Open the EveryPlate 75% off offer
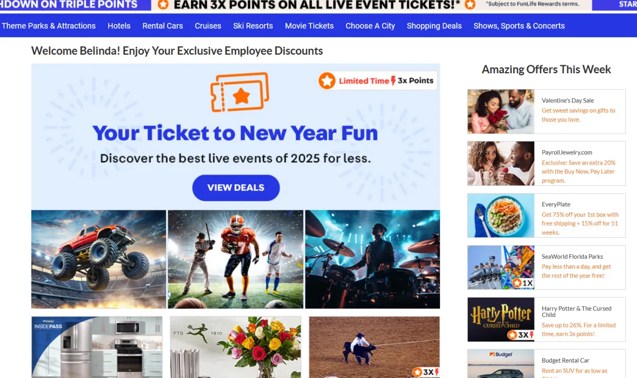This screenshot has width=637, height=378. [x=546, y=216]
